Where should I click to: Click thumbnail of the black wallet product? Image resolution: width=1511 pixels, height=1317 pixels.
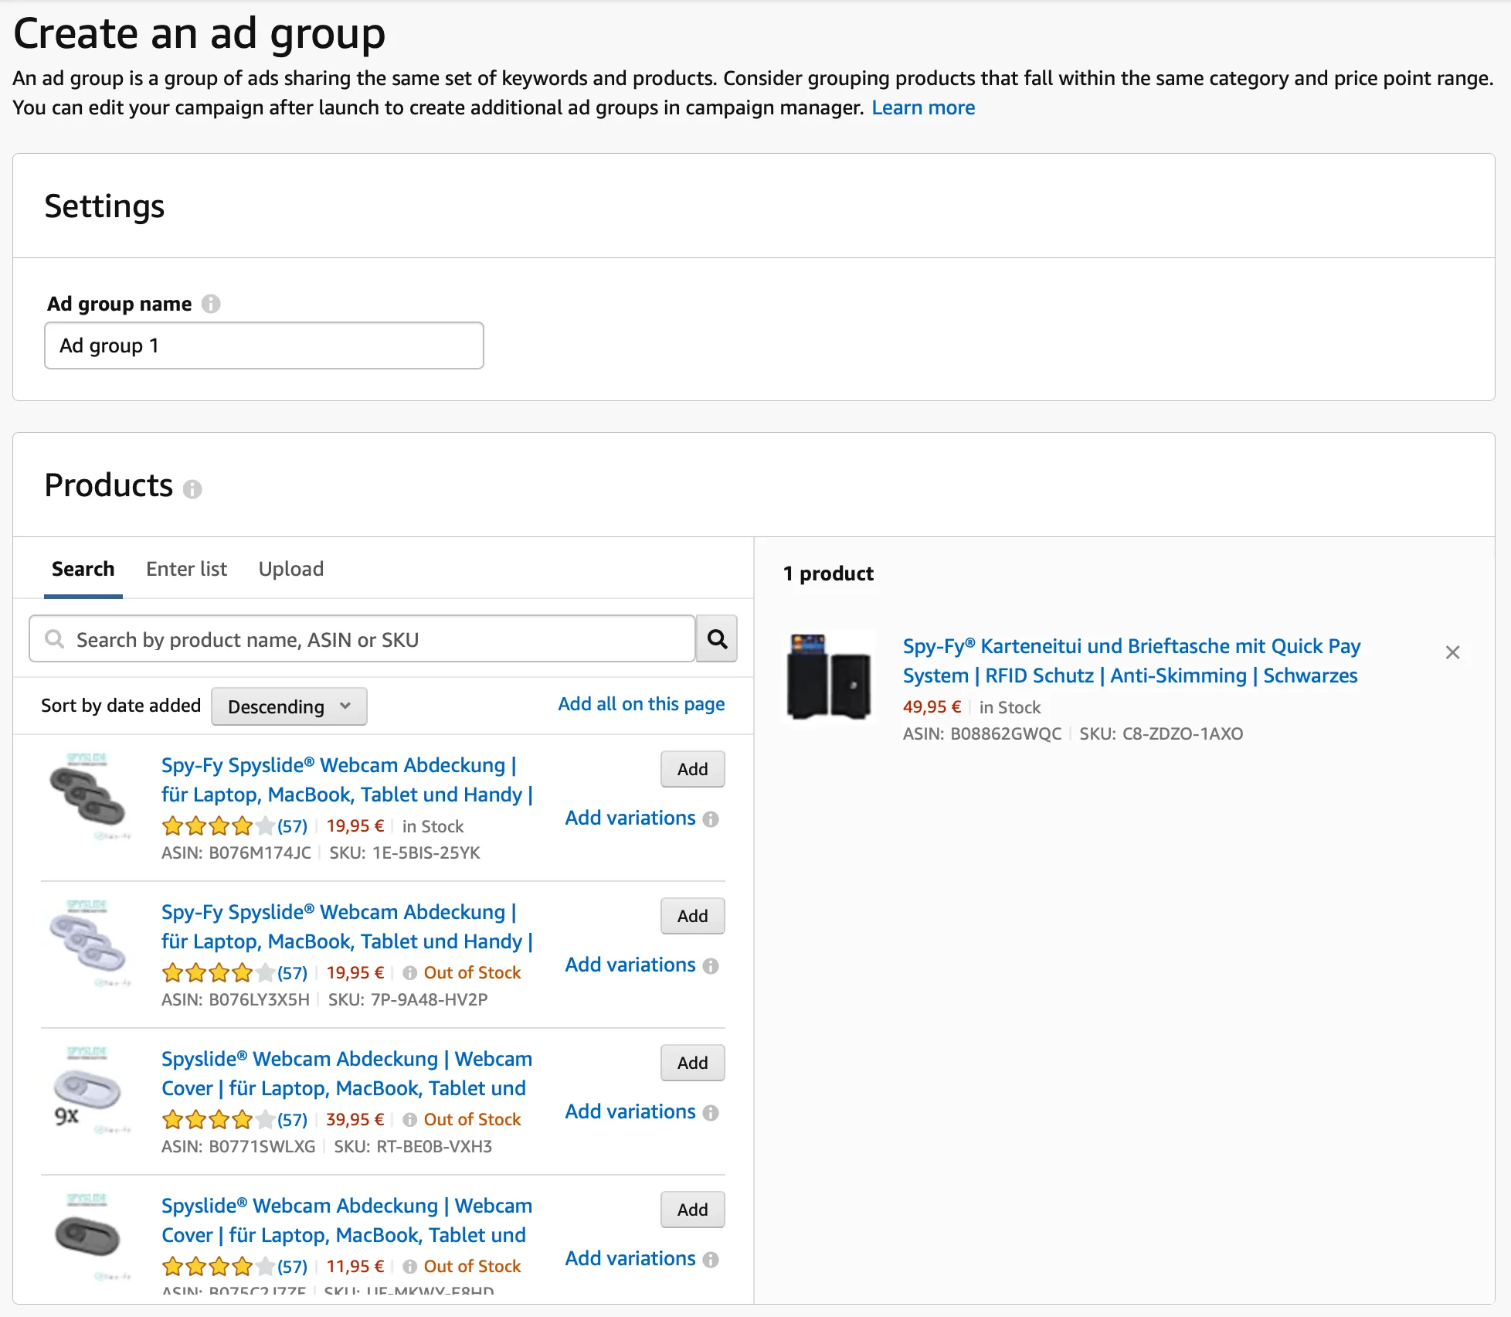click(829, 677)
